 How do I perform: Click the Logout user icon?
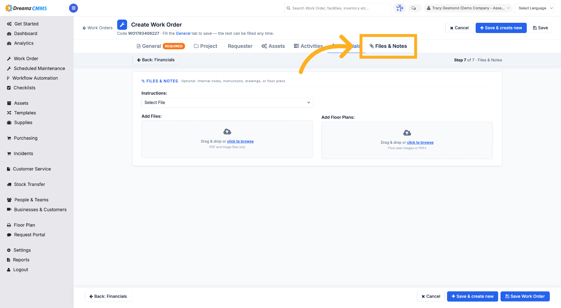coord(9,270)
